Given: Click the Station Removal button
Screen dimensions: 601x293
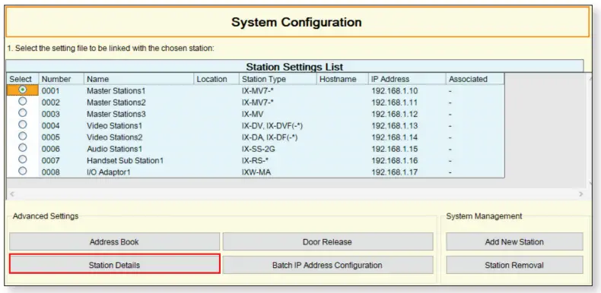Looking at the screenshot, I should 514,265.
